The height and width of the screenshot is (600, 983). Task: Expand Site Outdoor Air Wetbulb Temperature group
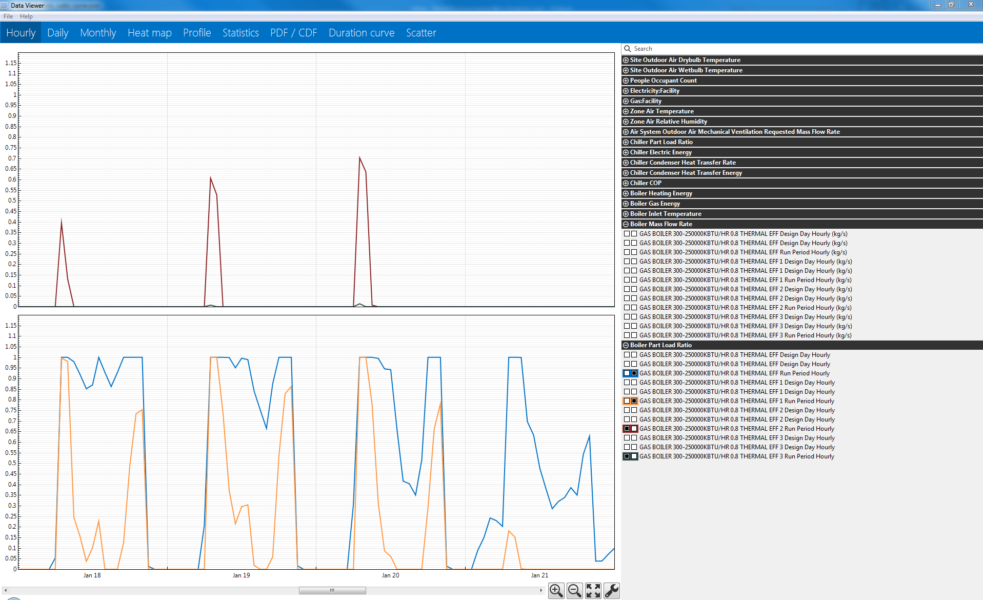coord(626,70)
